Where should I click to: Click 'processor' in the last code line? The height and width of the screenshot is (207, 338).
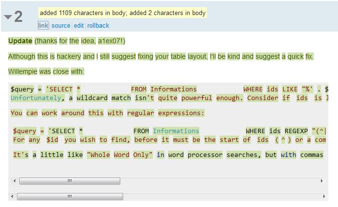tap(205, 155)
